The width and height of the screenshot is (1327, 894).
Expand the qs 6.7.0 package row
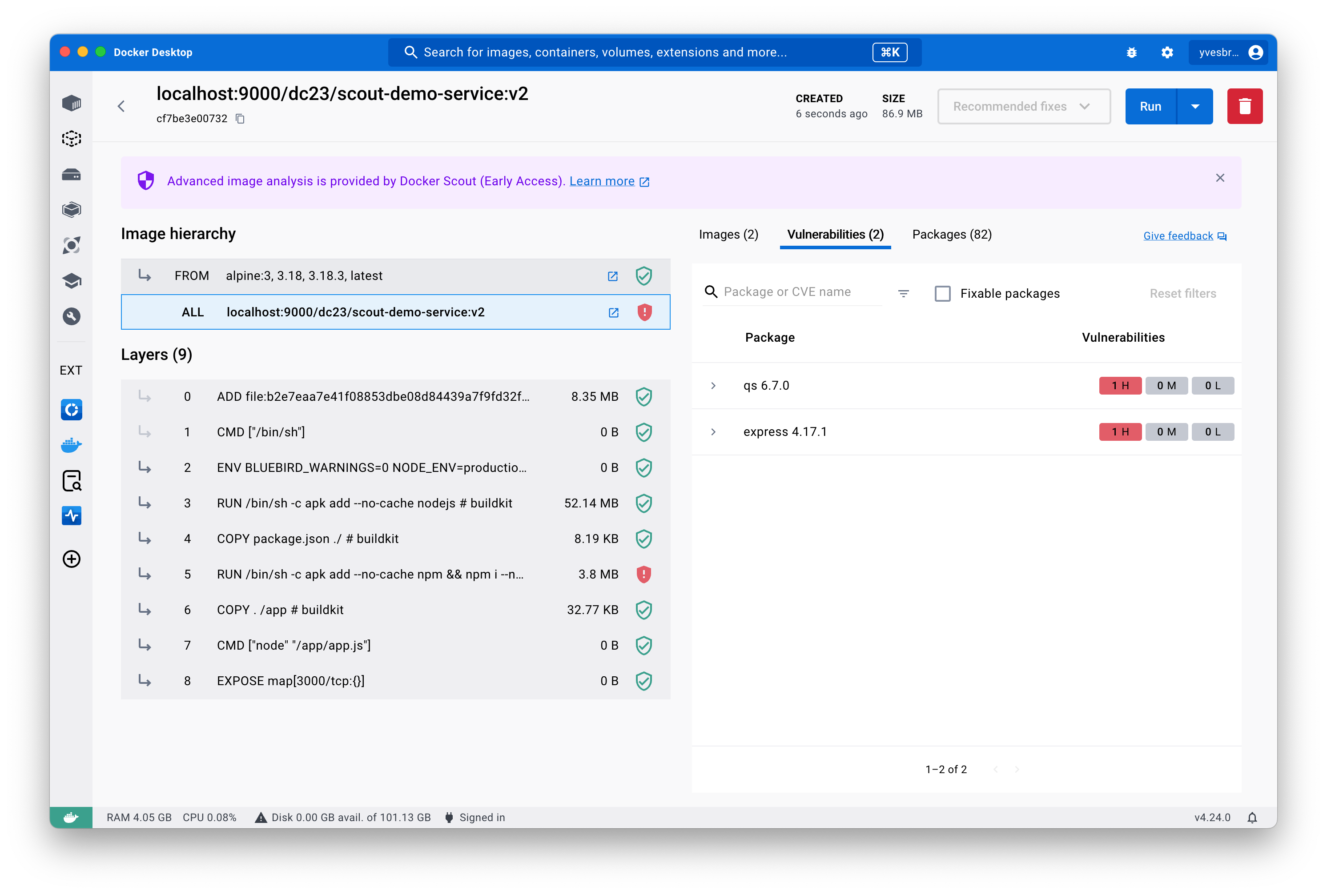point(713,385)
